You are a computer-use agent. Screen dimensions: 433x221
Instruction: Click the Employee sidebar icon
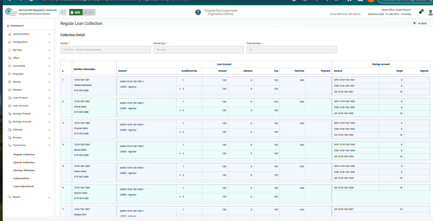pos(10,74)
